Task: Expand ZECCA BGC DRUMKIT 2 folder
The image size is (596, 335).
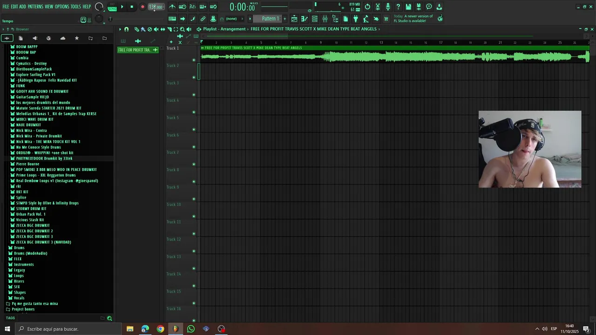Action: point(34,231)
